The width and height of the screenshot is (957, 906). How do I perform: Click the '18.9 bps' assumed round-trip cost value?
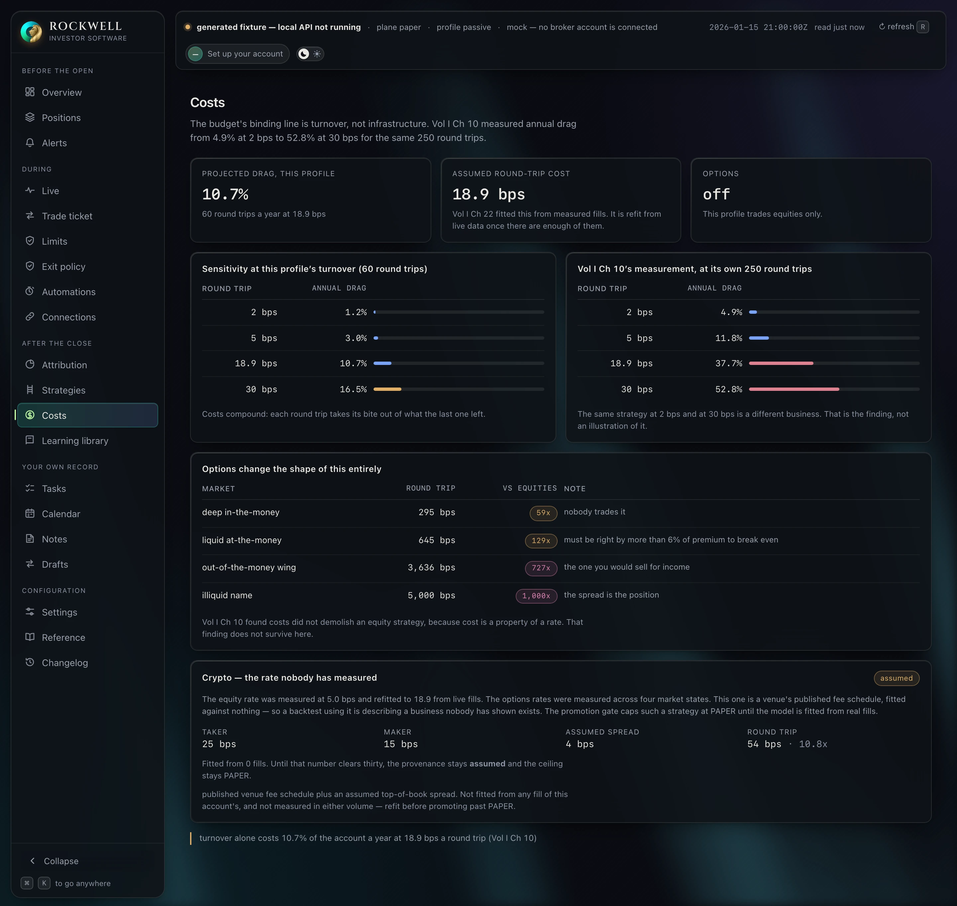tap(488, 194)
